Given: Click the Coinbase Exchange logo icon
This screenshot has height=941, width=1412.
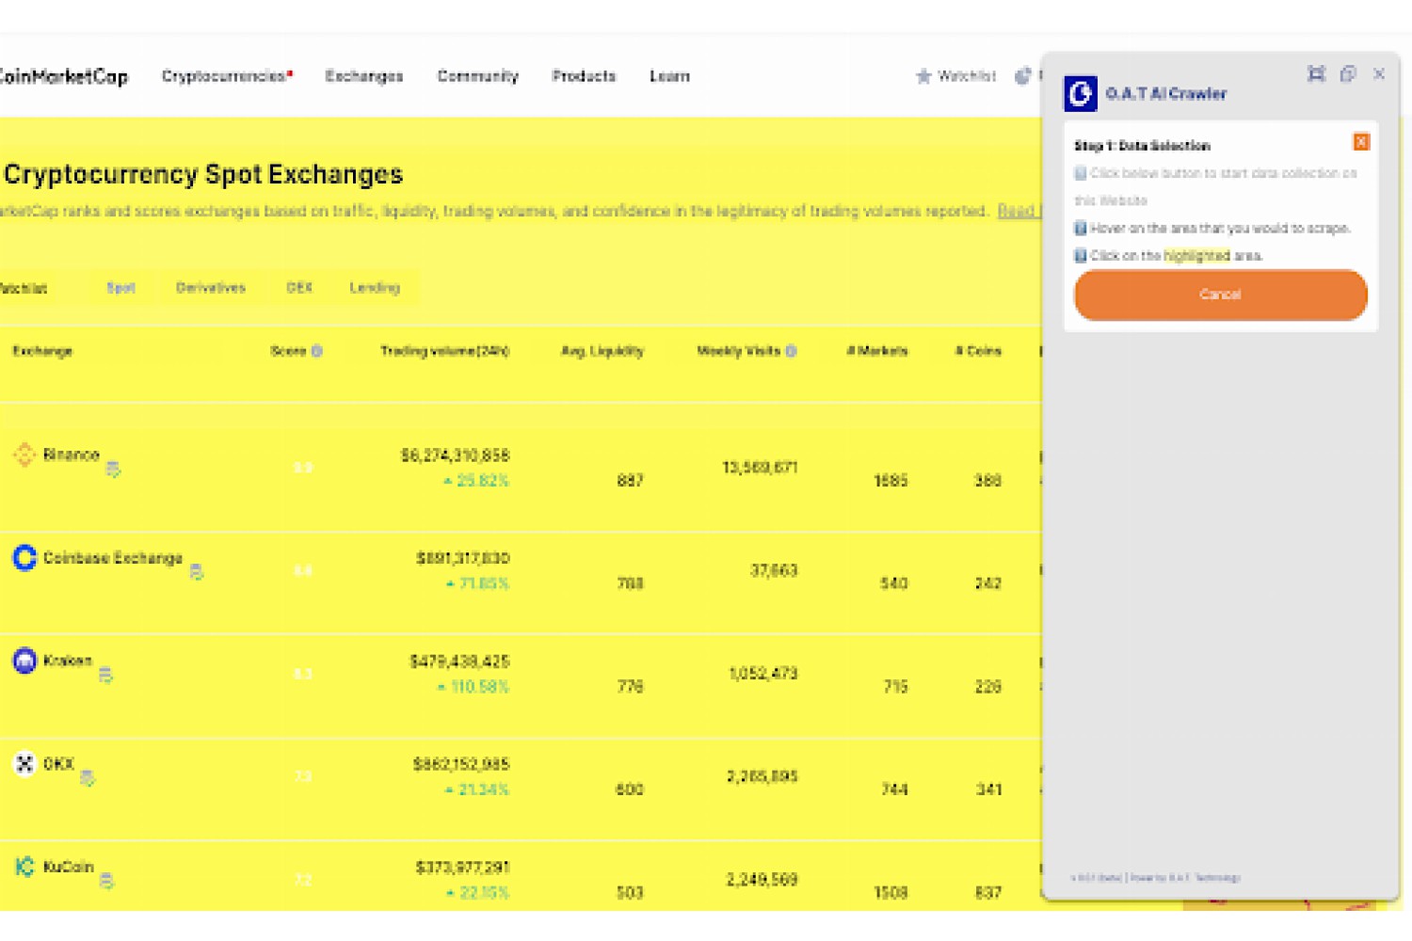Looking at the screenshot, I should 24,558.
